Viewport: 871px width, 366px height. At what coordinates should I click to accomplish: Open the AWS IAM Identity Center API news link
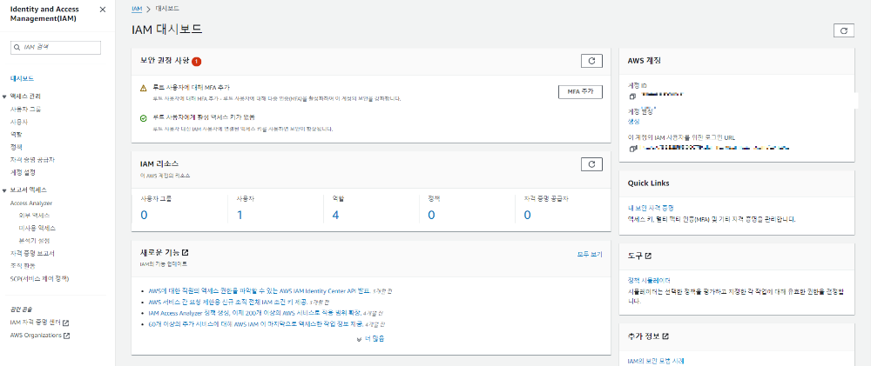point(260,290)
